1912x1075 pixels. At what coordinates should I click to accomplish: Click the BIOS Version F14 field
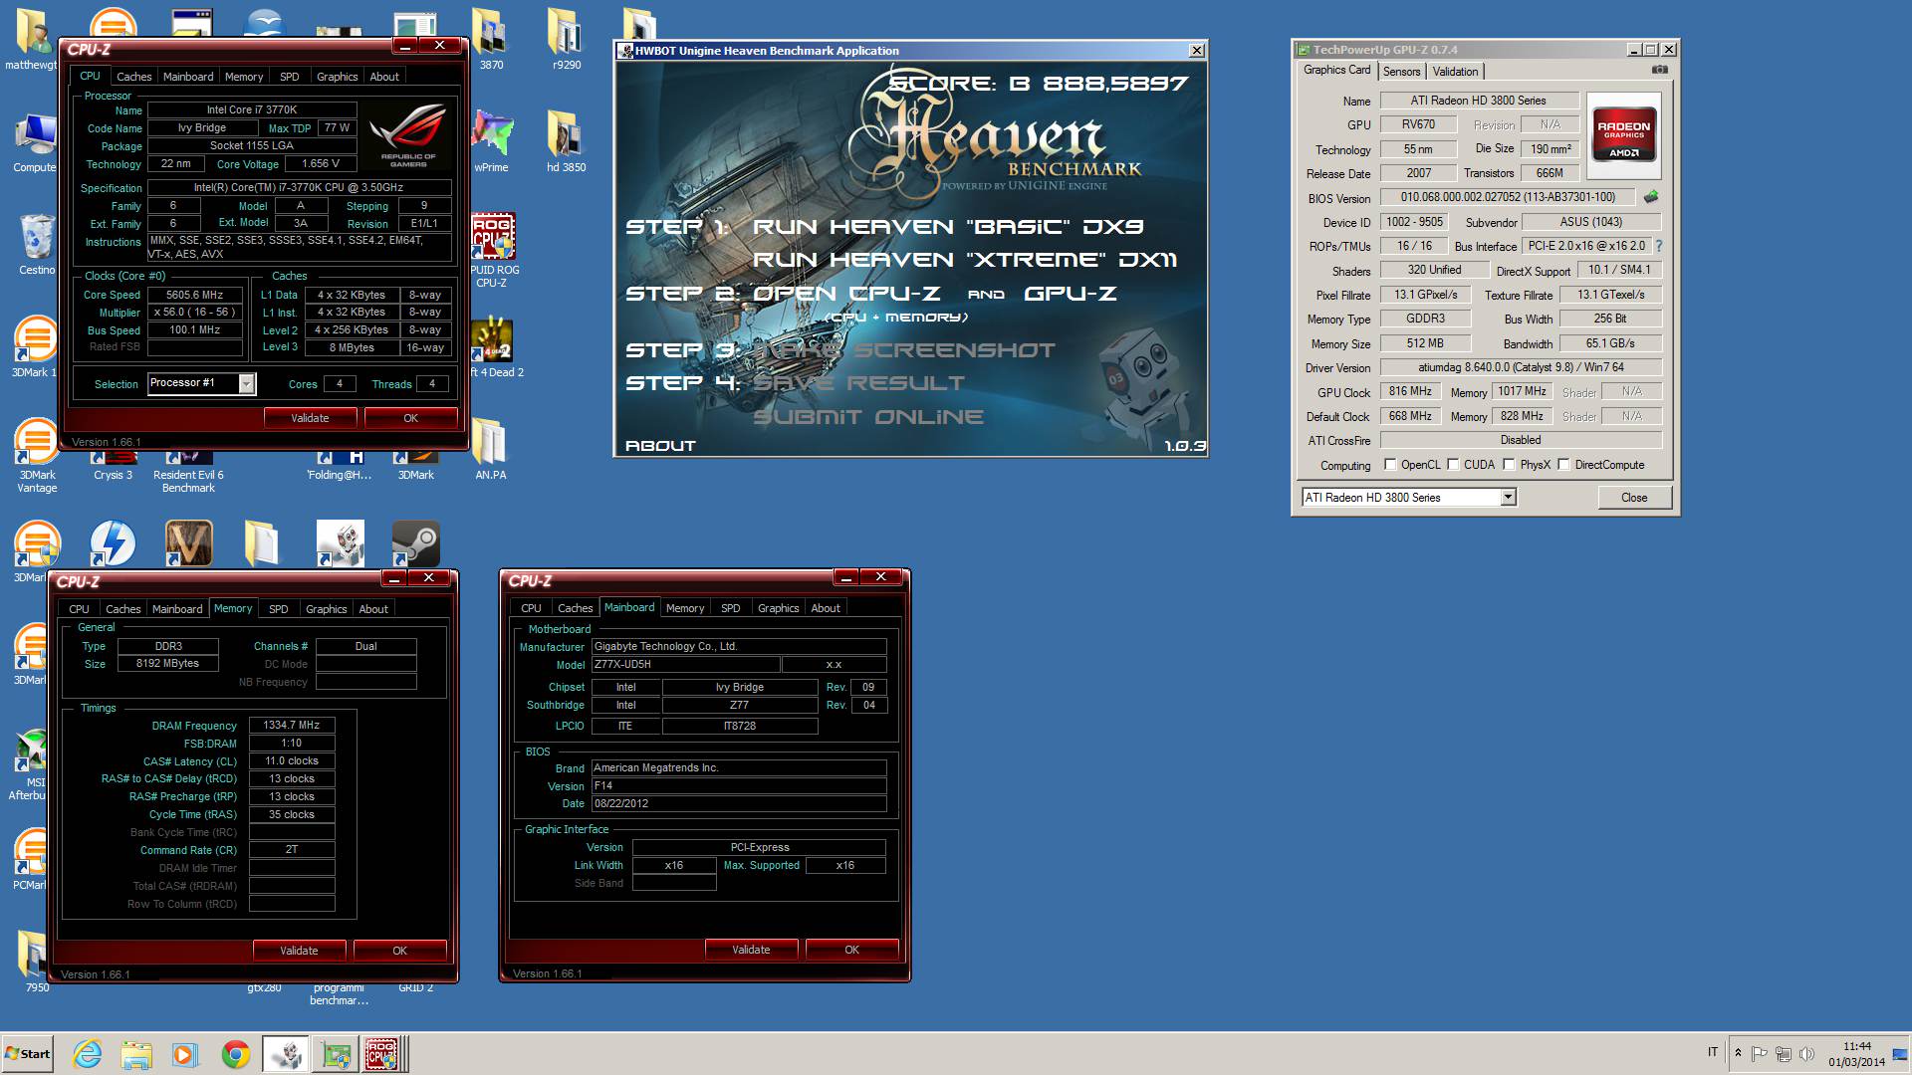739,785
